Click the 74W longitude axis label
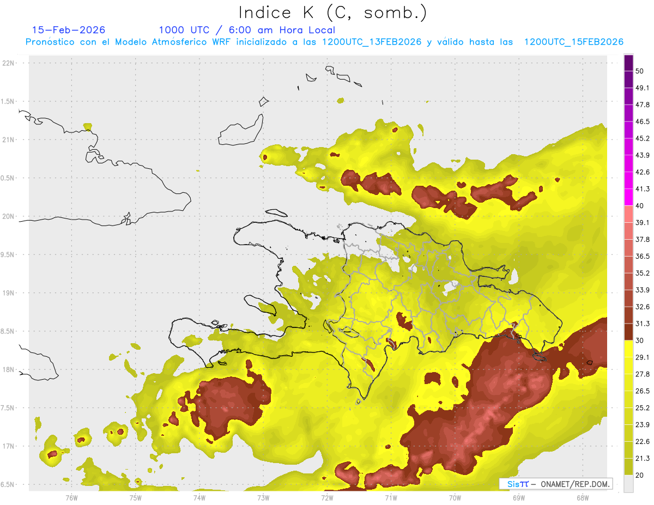The width and height of the screenshot is (654, 505). click(199, 497)
